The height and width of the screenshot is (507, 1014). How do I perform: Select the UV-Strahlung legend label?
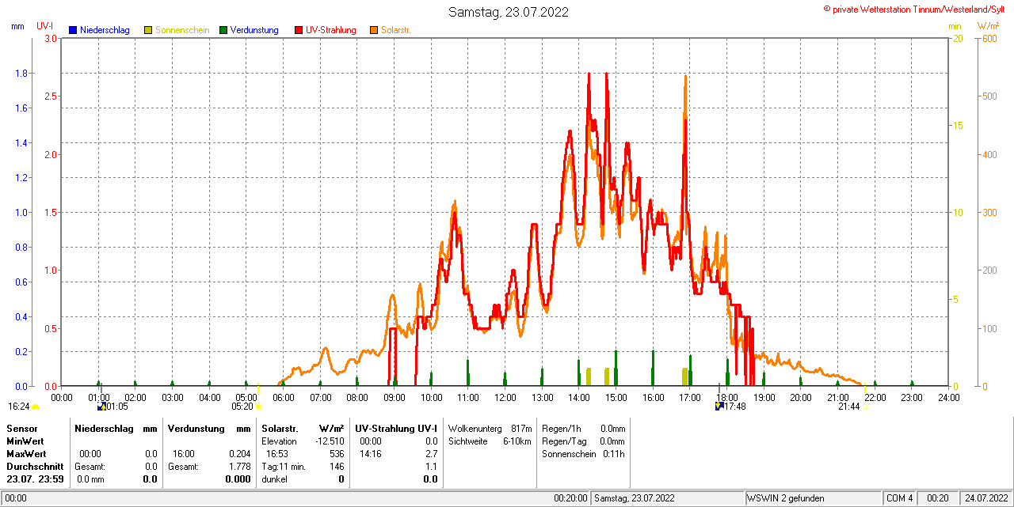click(x=331, y=30)
